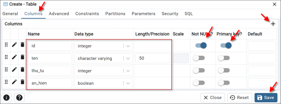Switch to the Constraints tab
The width and height of the screenshot is (281, 104).
tap(87, 14)
